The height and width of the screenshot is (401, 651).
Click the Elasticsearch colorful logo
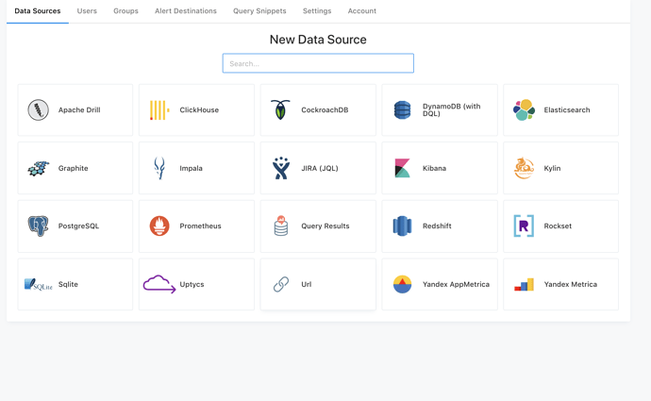(524, 110)
